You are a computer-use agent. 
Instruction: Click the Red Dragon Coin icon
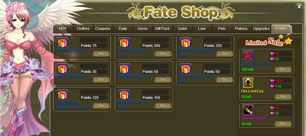(248, 55)
